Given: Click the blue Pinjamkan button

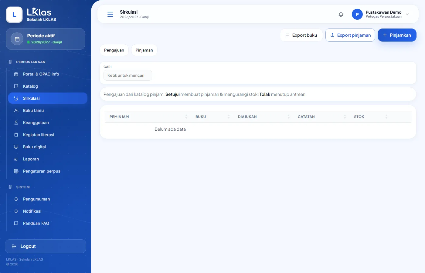Looking at the screenshot, I should pyautogui.click(x=397, y=35).
